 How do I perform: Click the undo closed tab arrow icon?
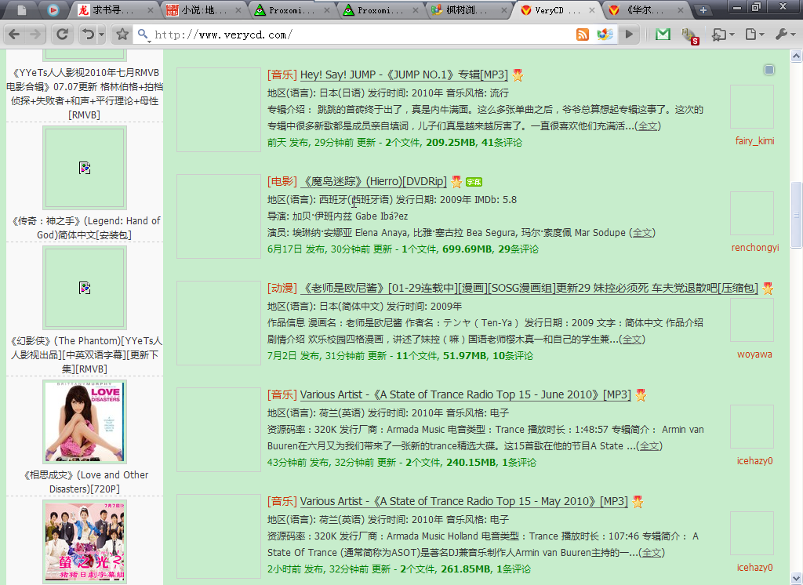pos(88,35)
